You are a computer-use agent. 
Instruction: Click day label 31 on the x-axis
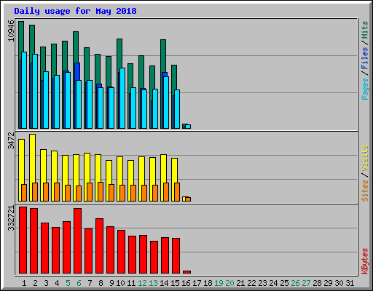pos(350,283)
